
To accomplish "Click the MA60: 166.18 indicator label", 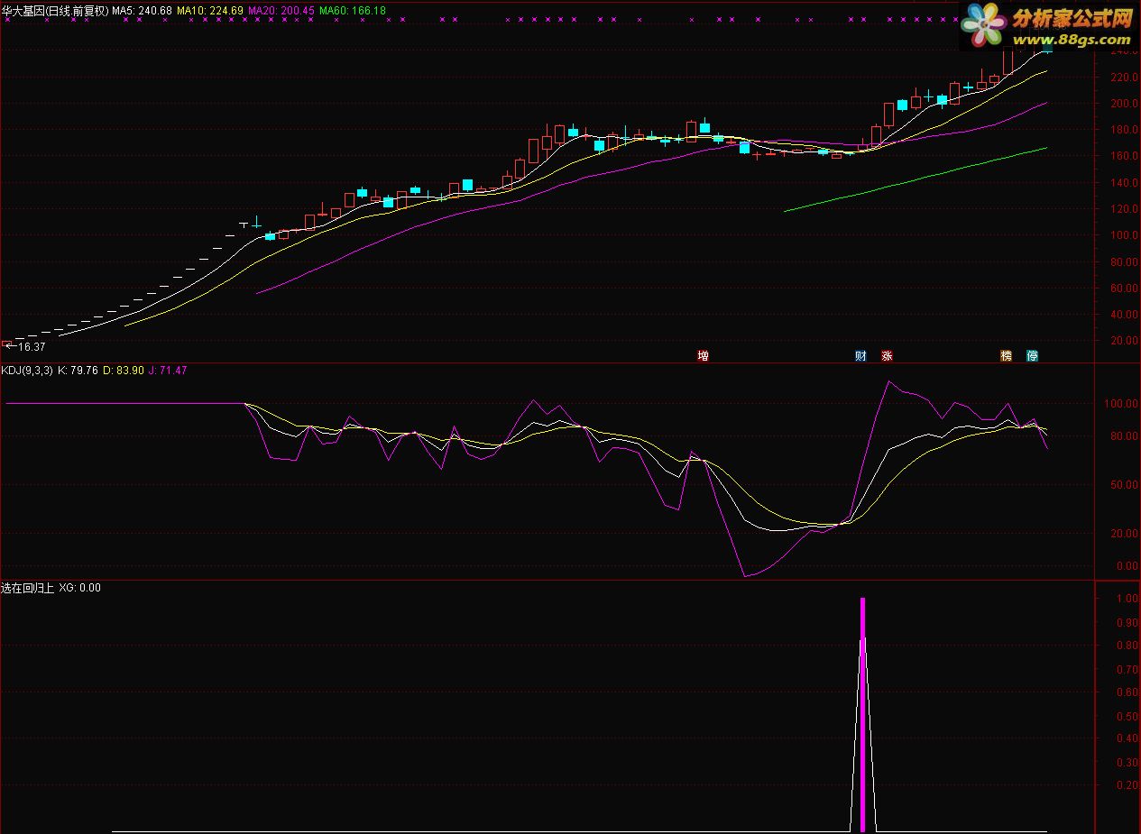I will click(353, 11).
